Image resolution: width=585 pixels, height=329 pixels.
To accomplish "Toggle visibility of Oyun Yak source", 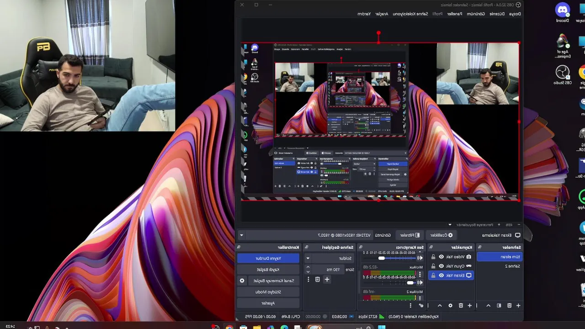I will pos(441,266).
